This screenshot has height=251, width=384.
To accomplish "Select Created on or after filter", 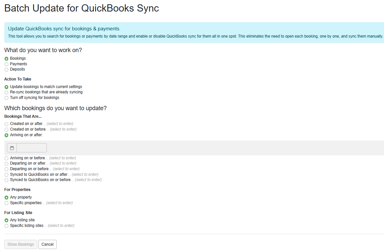I will tap(6, 124).
